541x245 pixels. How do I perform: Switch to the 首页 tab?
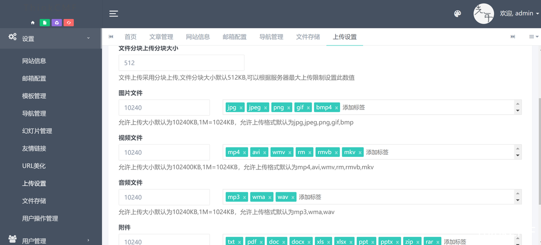(x=131, y=37)
